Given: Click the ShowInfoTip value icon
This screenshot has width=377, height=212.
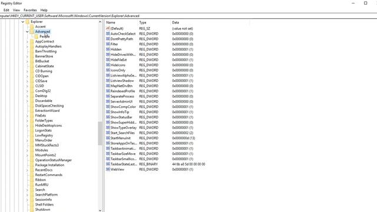Looking at the screenshot, I should 108,112.
